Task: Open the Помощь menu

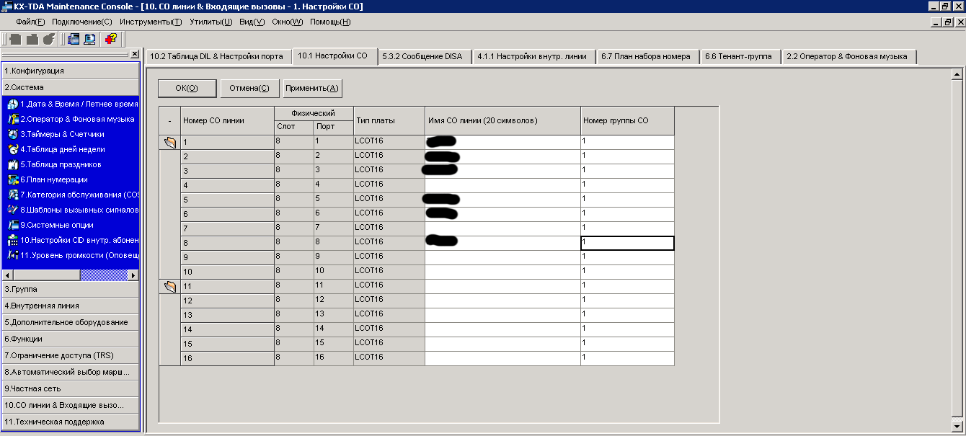Action: 330,22
